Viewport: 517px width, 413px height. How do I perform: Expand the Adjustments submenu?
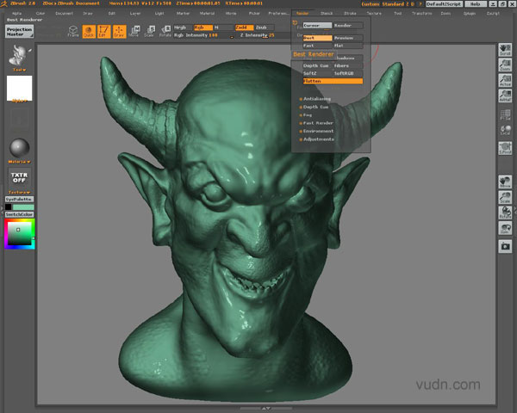click(317, 139)
